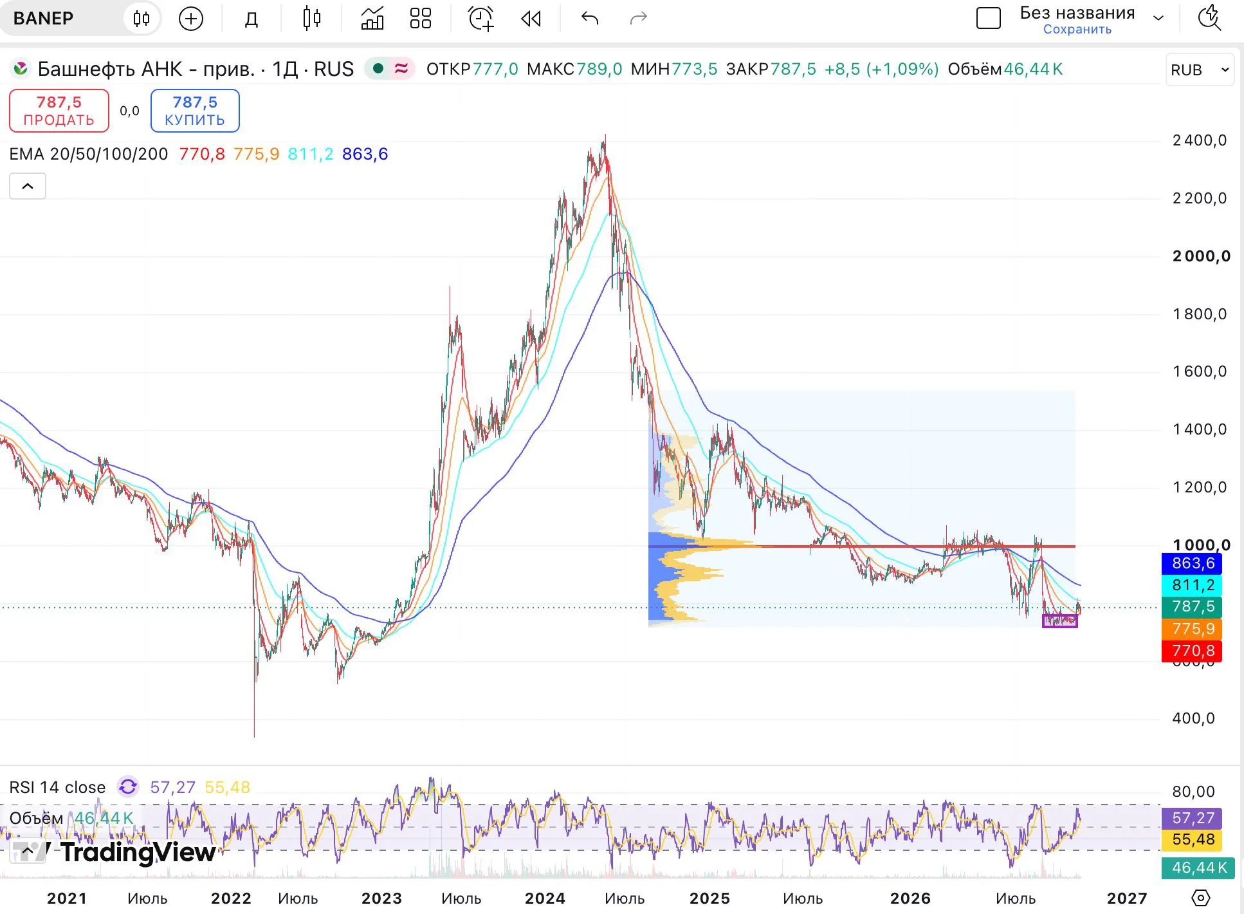
Task: Open the 'Без названия' layout name
Action: 1077,13
